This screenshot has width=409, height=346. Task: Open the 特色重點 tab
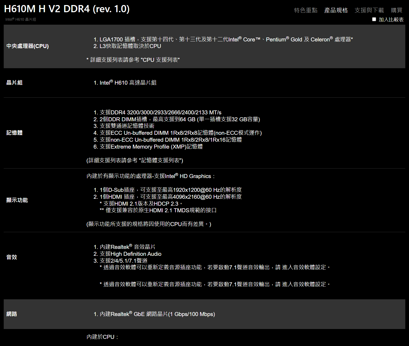[306, 10]
